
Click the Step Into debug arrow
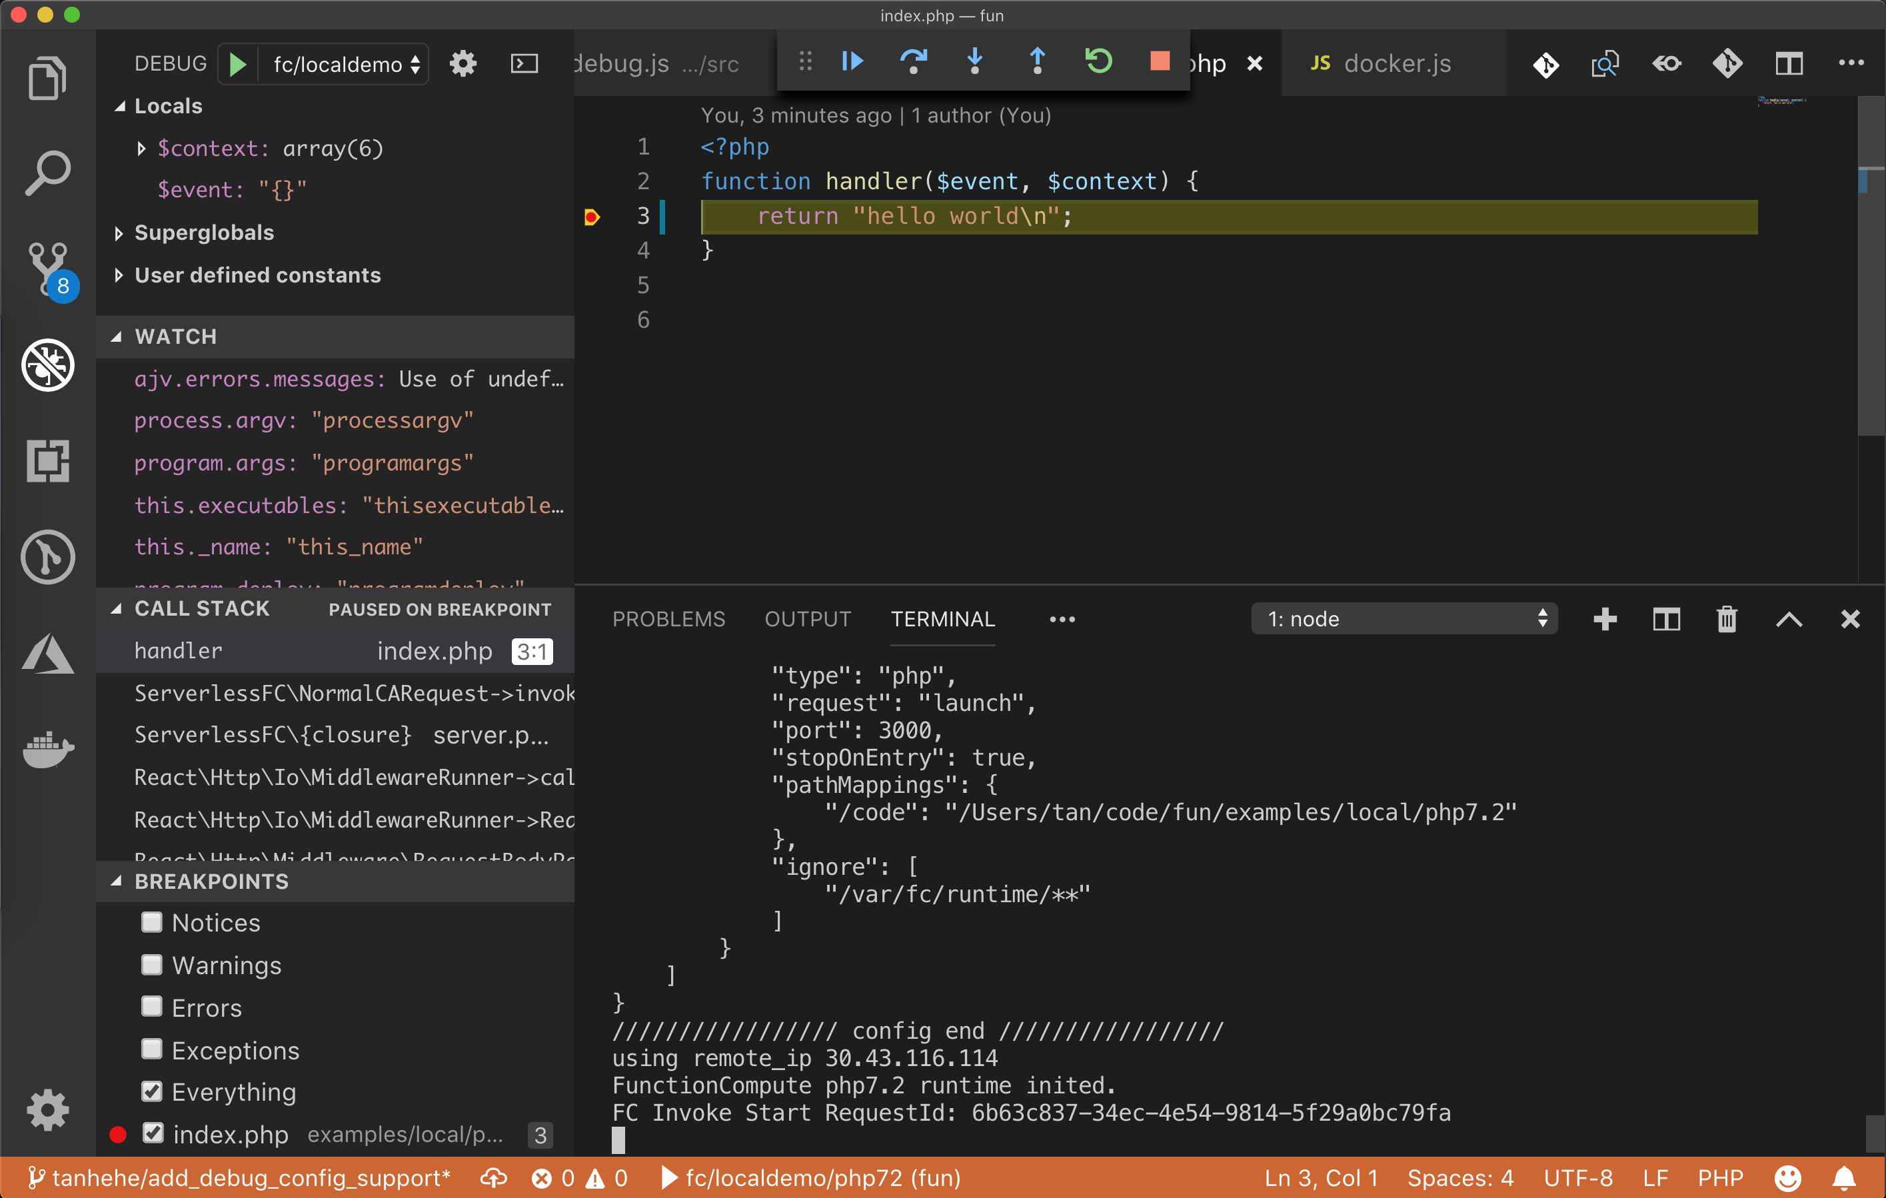pos(974,61)
